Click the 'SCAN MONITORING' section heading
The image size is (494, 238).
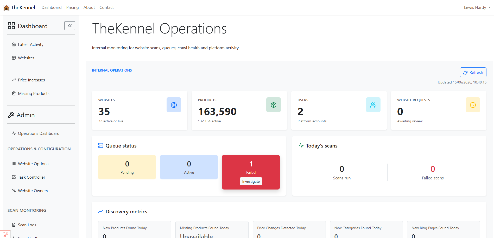(x=27, y=210)
